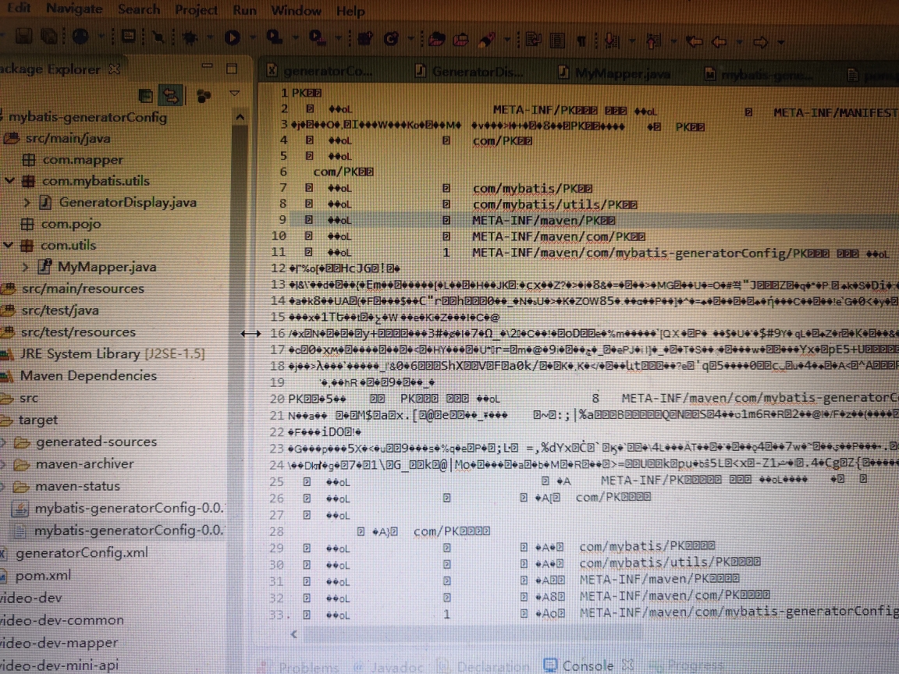Click the Open Type folder icon

(436, 40)
